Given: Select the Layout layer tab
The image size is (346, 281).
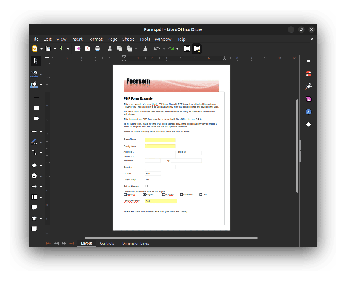Looking at the screenshot, I should (x=86, y=243).
